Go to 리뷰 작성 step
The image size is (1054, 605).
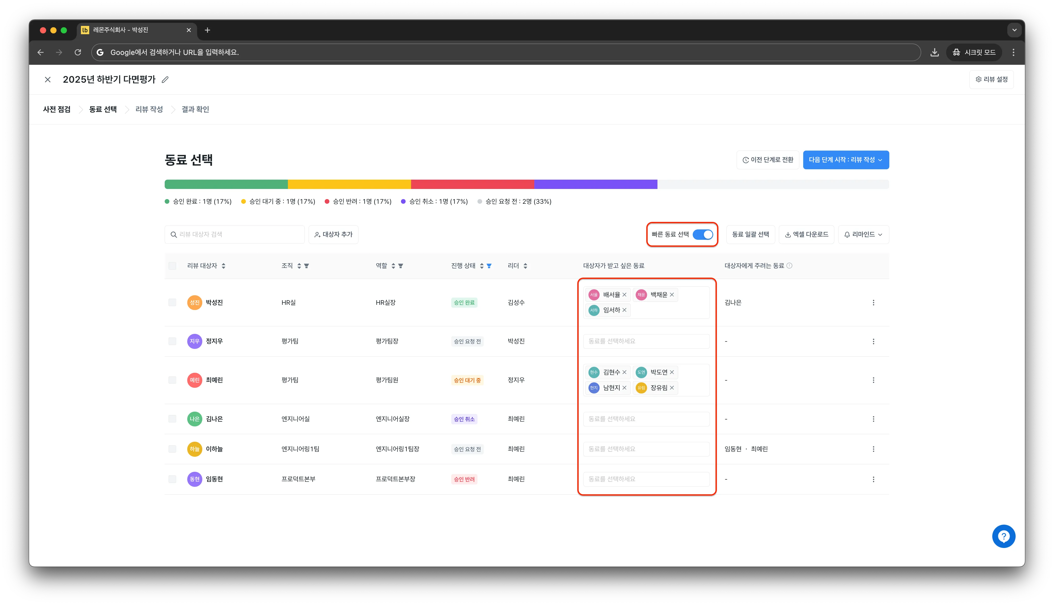(x=149, y=109)
